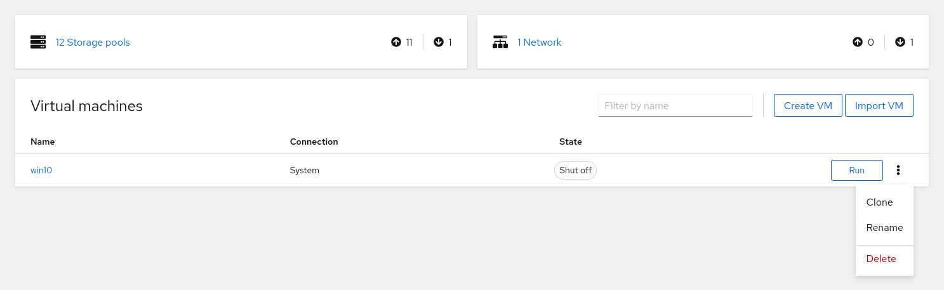Image resolution: width=944 pixels, height=290 pixels.
Task: Click the State column header
Action: point(570,142)
